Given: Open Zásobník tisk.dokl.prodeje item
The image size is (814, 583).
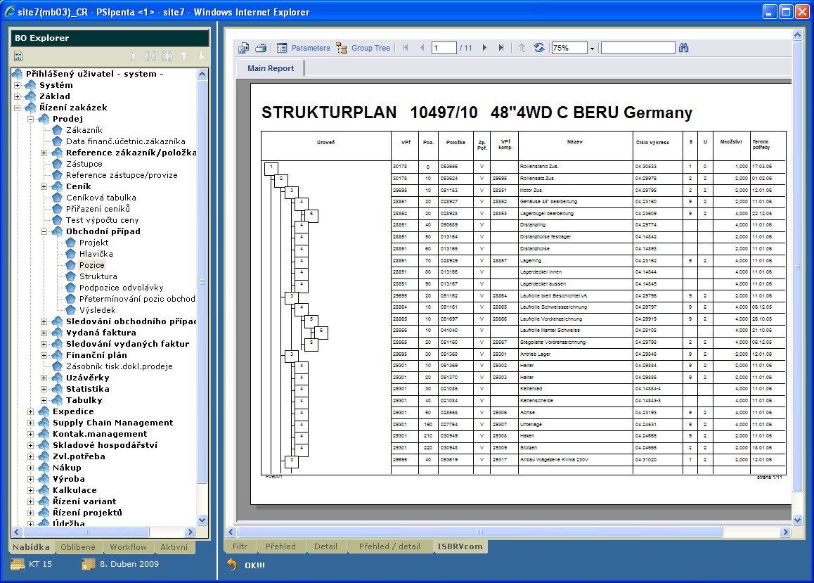Looking at the screenshot, I should point(119,366).
